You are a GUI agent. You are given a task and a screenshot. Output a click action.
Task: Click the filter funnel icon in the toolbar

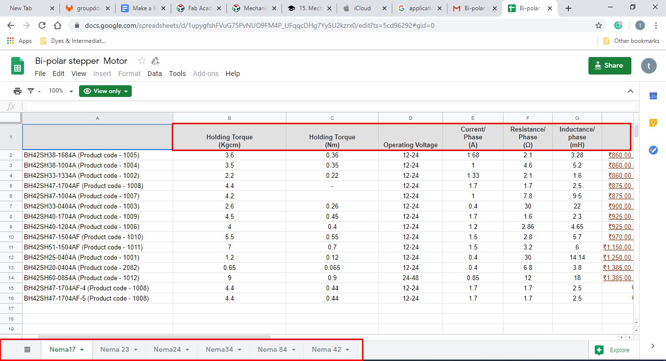point(31,91)
